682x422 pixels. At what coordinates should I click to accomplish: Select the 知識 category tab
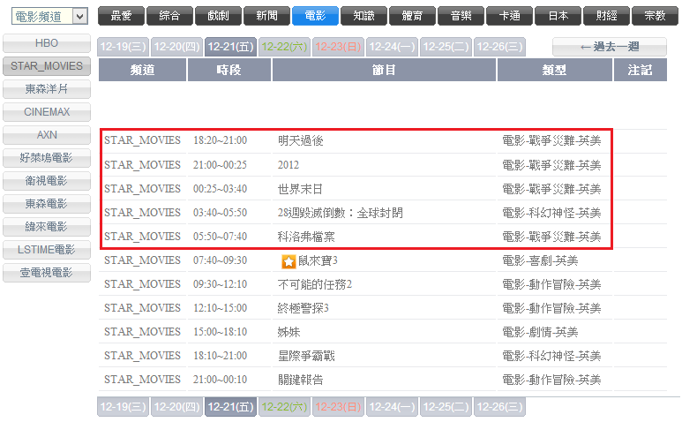[x=364, y=16]
